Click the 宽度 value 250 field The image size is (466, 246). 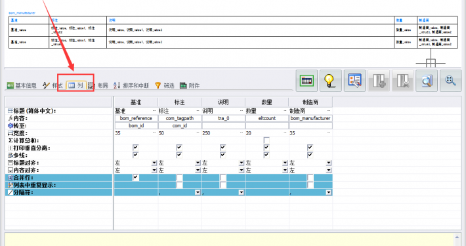tap(223, 133)
